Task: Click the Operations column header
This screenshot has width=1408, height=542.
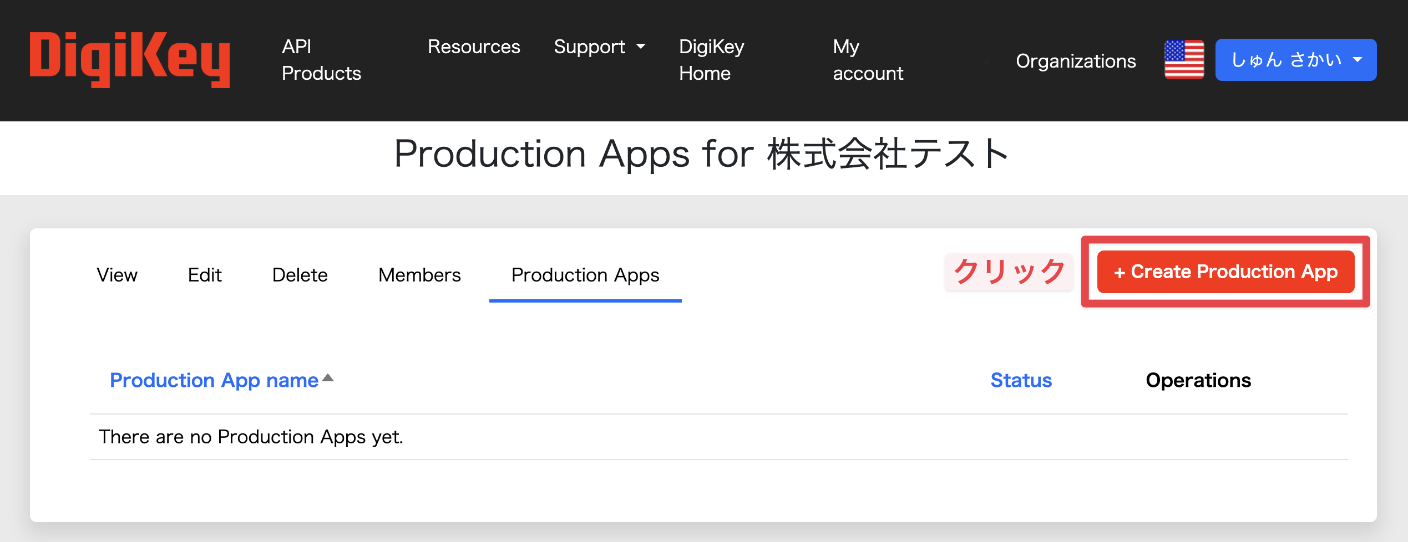Action: [x=1198, y=380]
